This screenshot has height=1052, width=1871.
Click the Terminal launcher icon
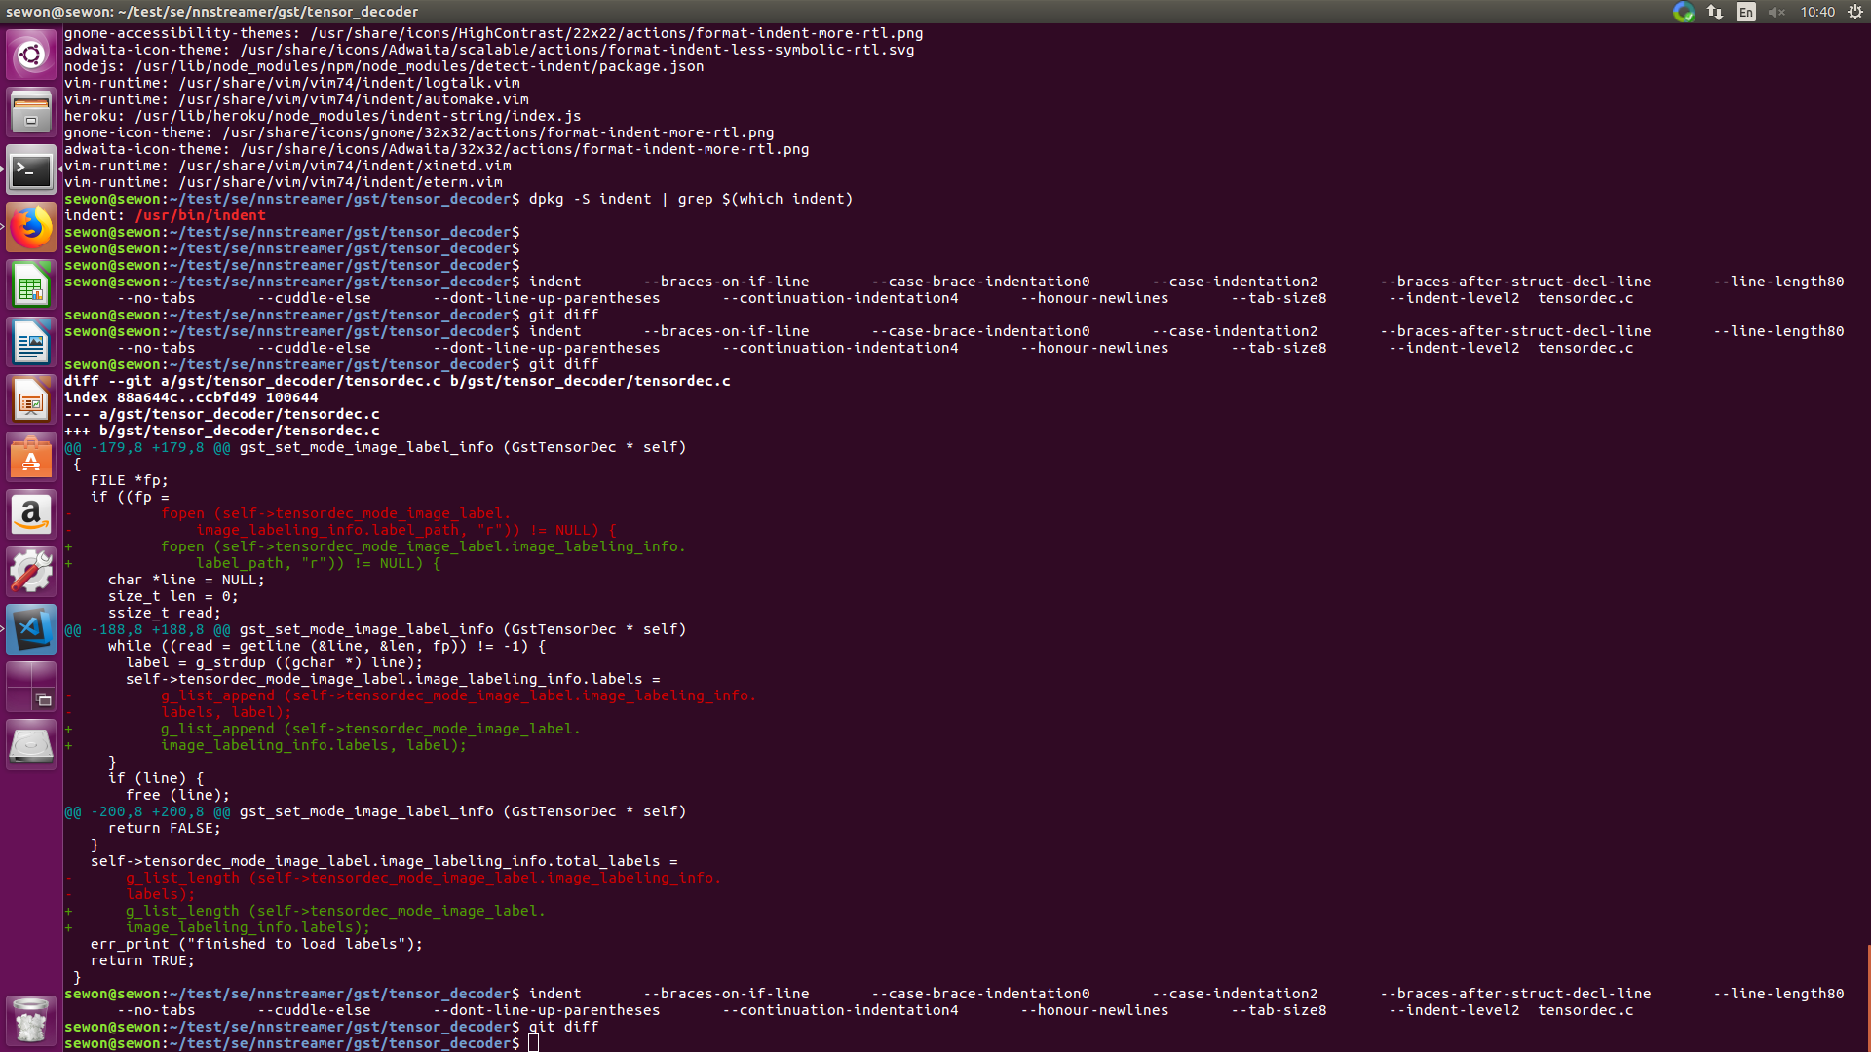31,171
